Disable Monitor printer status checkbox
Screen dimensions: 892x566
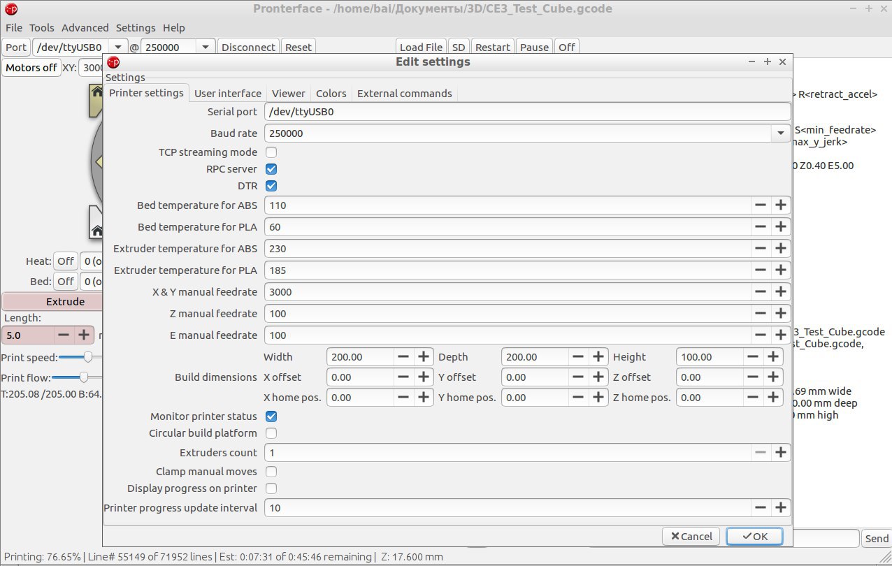click(x=271, y=416)
